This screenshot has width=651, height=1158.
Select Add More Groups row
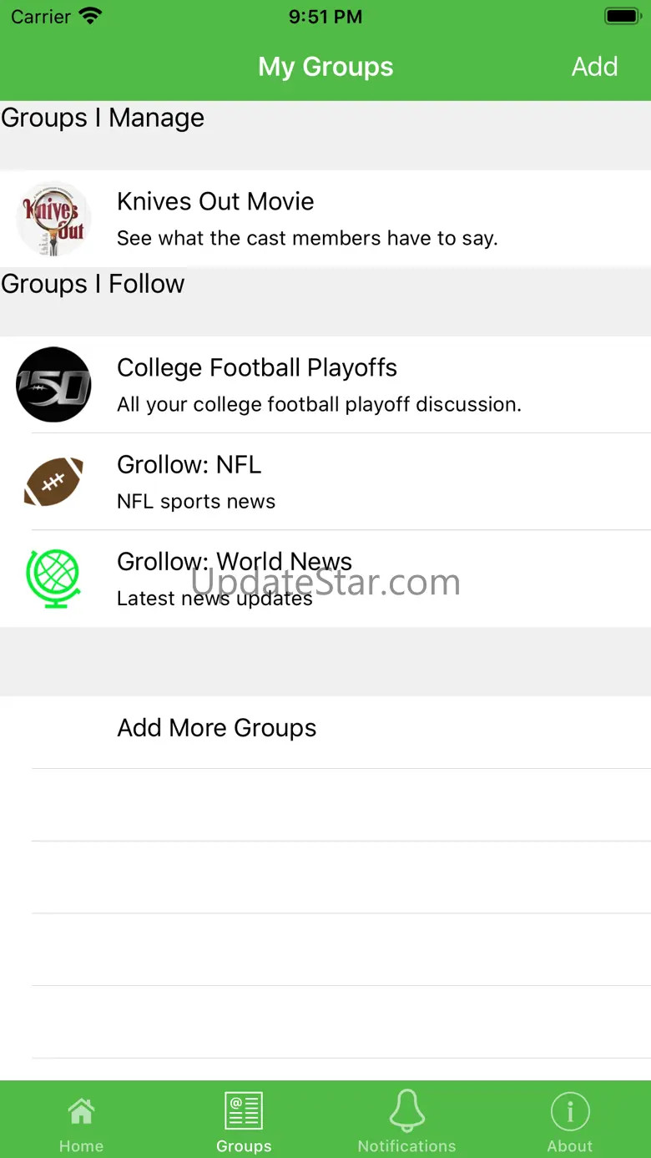click(x=217, y=728)
